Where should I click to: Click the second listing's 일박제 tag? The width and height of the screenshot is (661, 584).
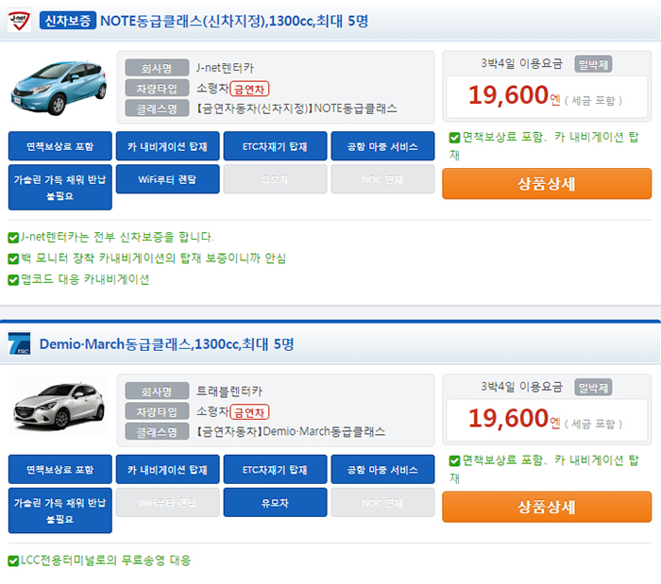click(593, 387)
